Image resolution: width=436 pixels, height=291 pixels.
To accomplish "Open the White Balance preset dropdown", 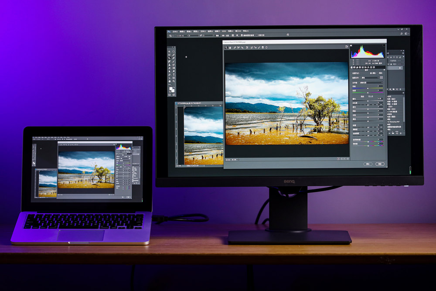I will click(371, 82).
